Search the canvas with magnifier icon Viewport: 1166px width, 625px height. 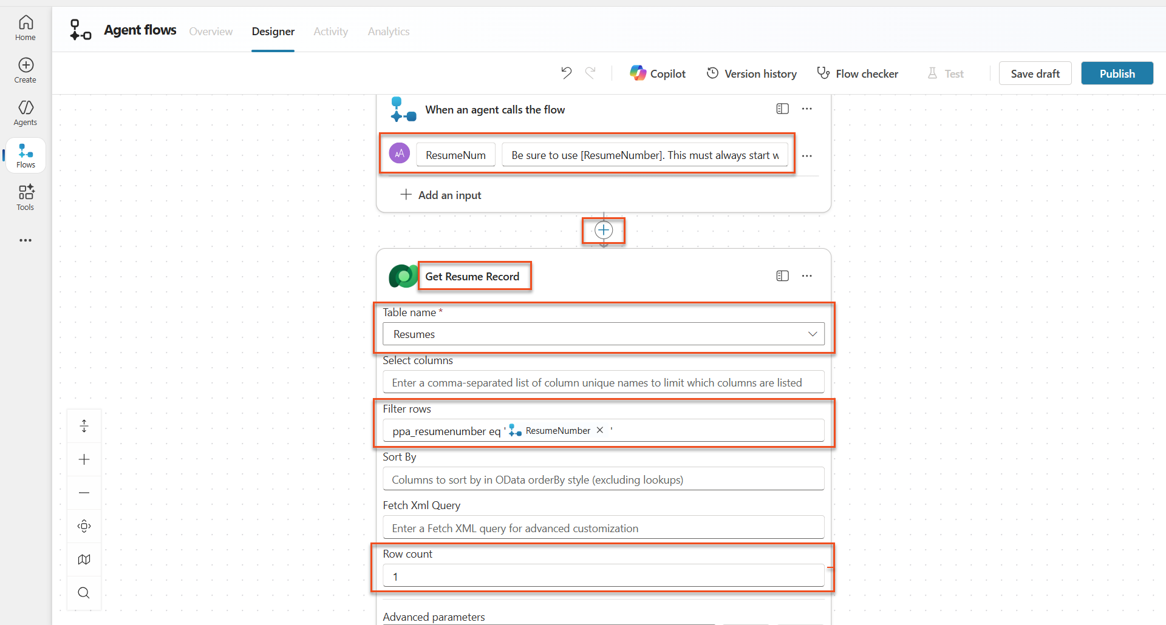[x=84, y=593]
